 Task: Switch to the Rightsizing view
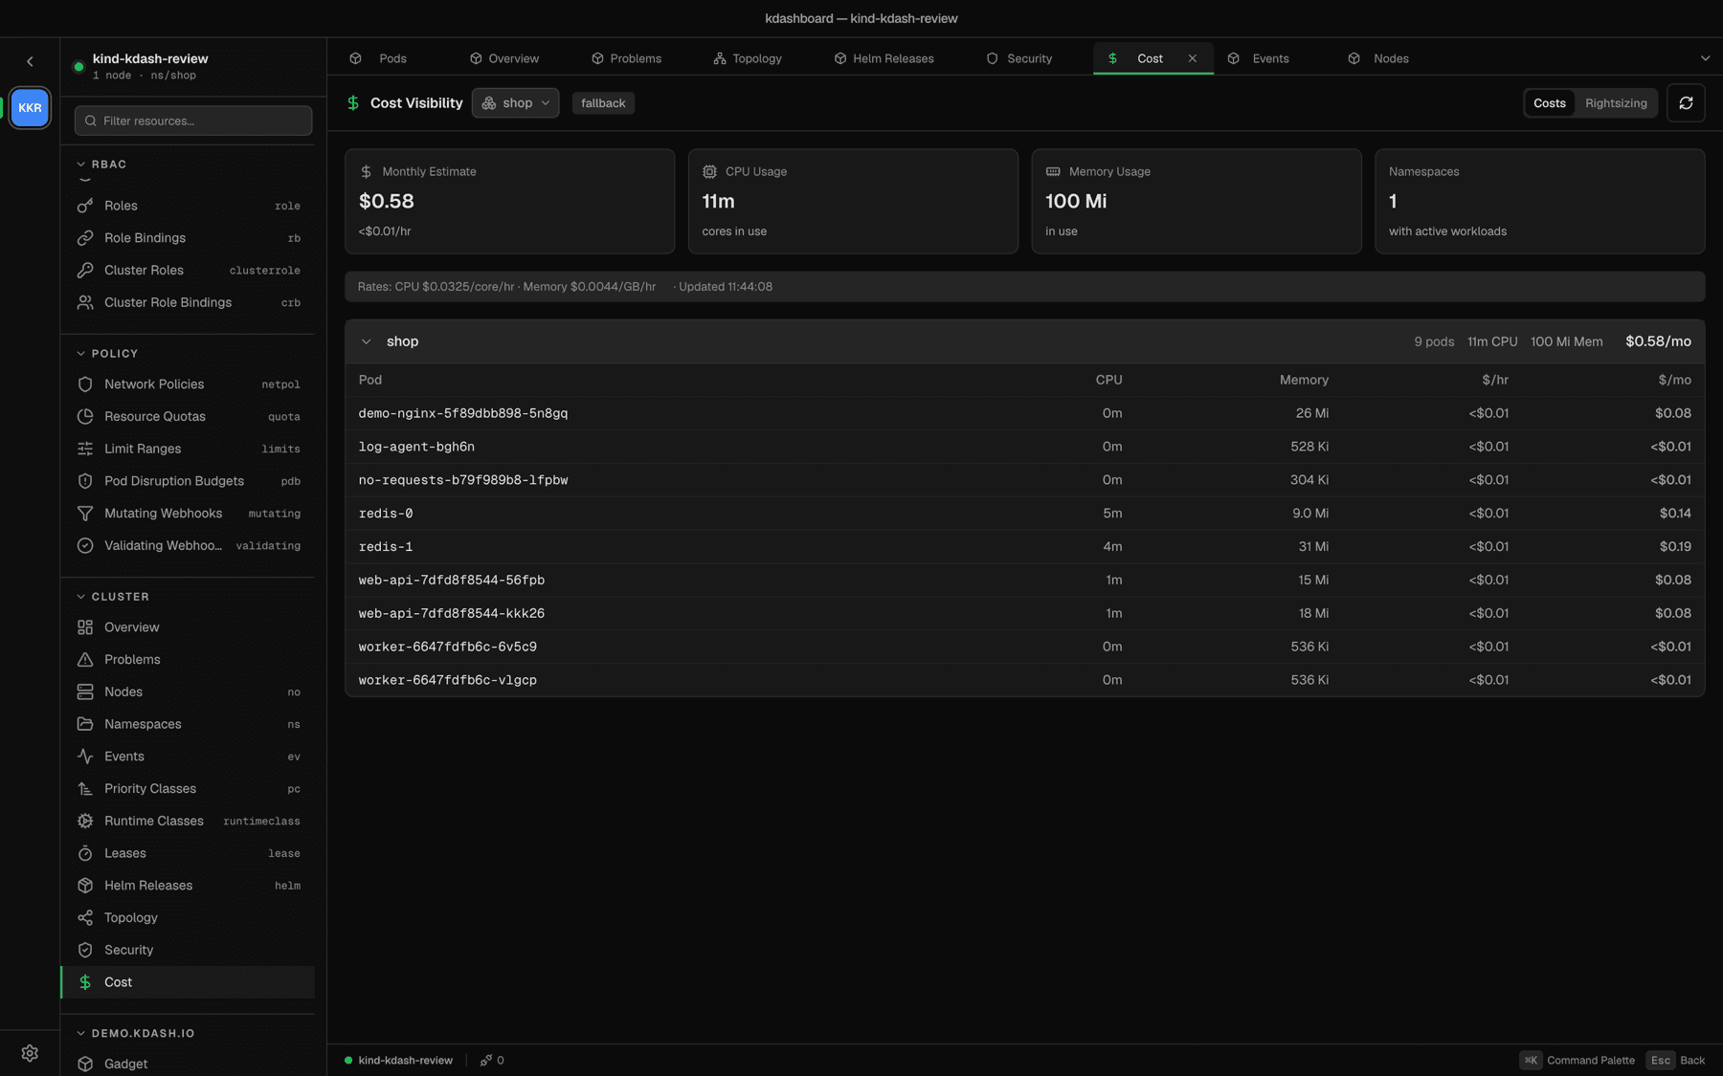[1616, 103]
